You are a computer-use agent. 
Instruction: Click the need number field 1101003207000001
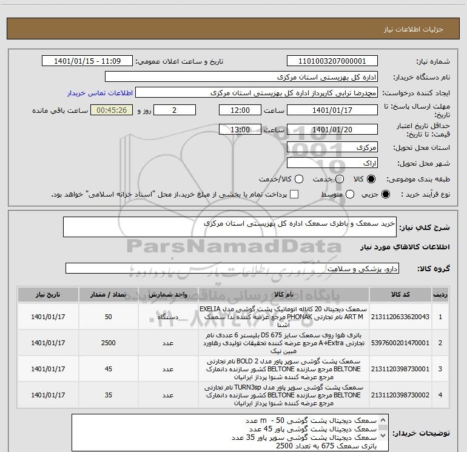(x=332, y=61)
